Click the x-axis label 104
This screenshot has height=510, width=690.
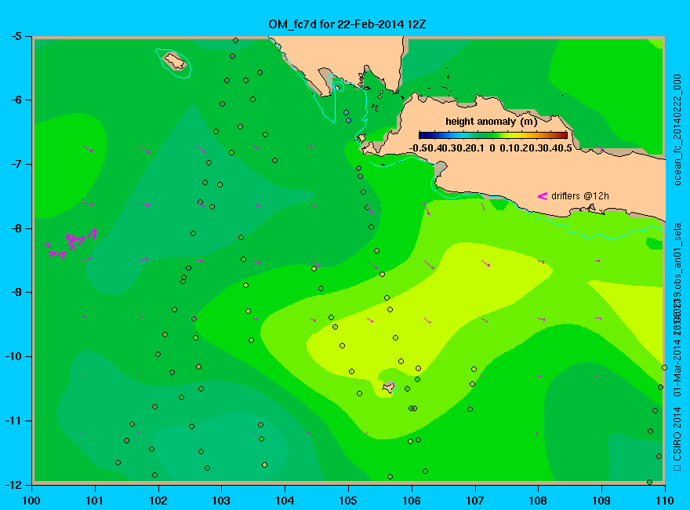click(285, 501)
